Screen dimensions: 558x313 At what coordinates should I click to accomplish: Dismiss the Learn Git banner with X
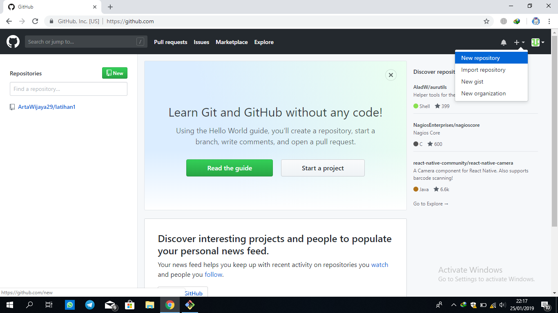(391, 75)
